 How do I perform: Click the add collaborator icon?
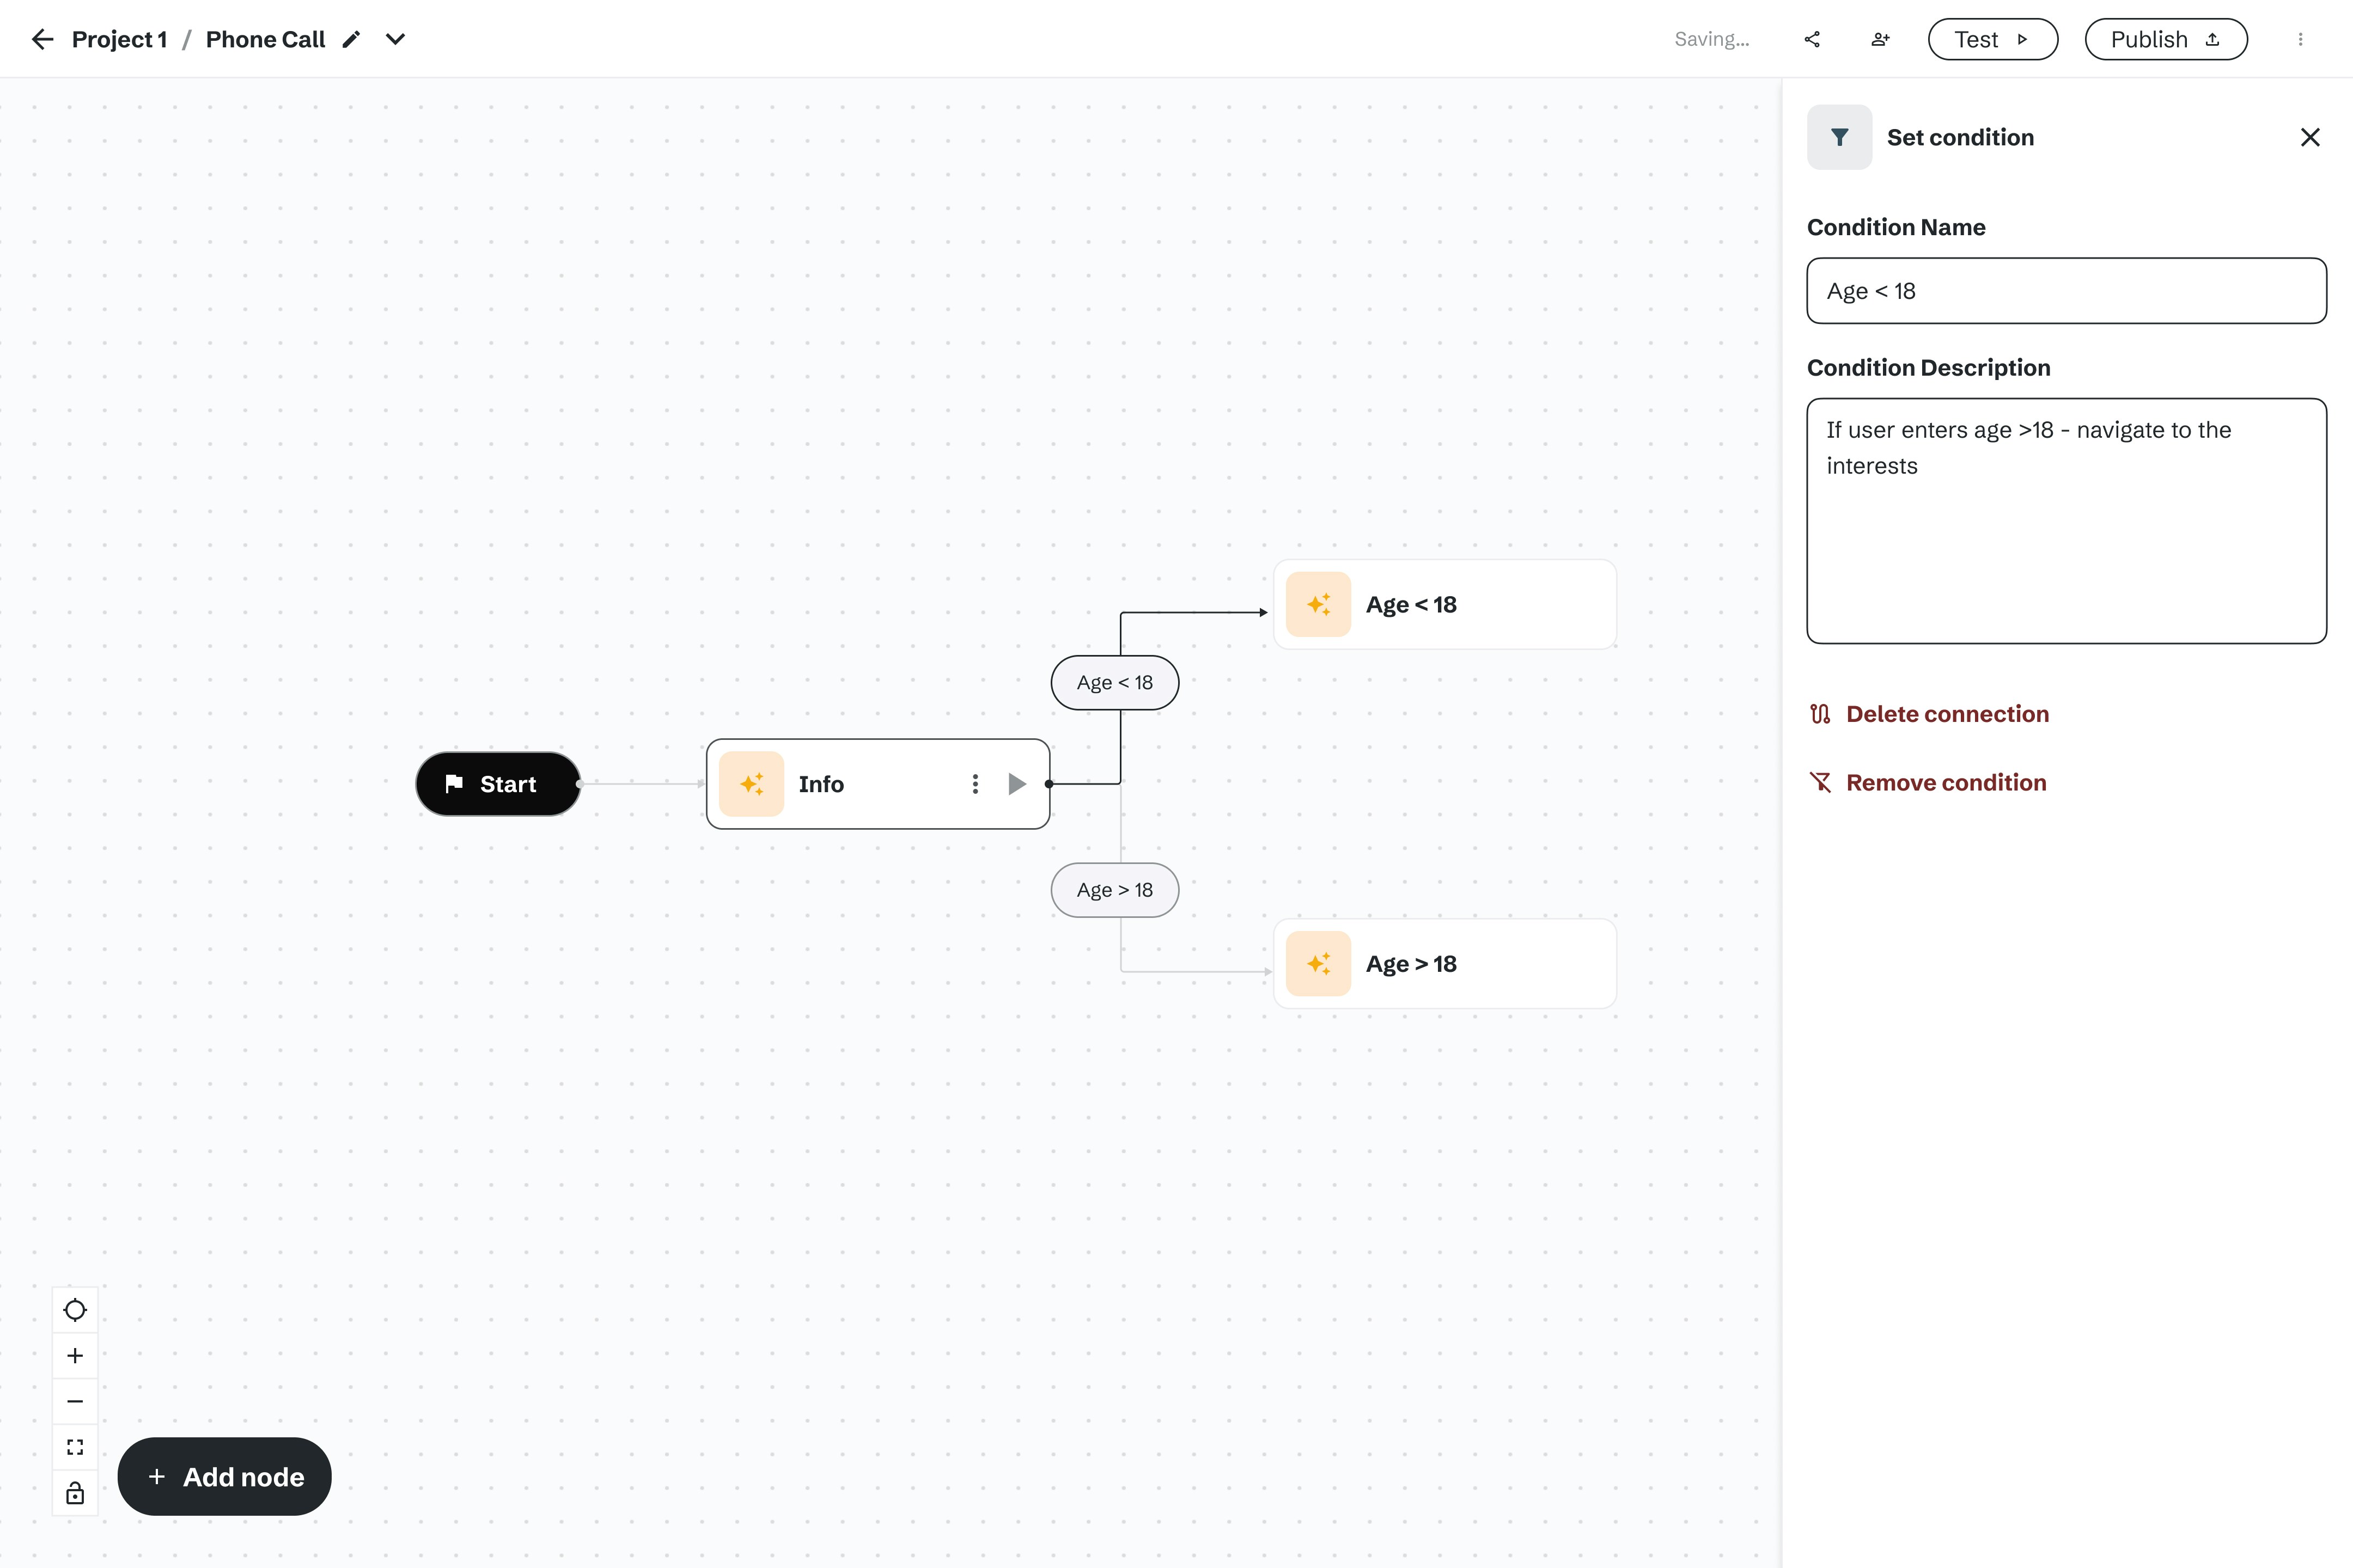point(1880,39)
